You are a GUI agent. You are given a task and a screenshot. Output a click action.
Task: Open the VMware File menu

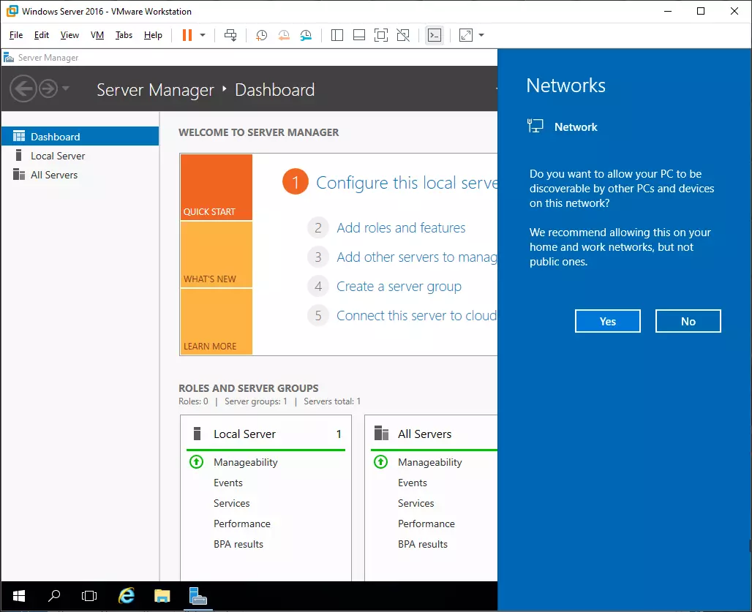pos(16,35)
